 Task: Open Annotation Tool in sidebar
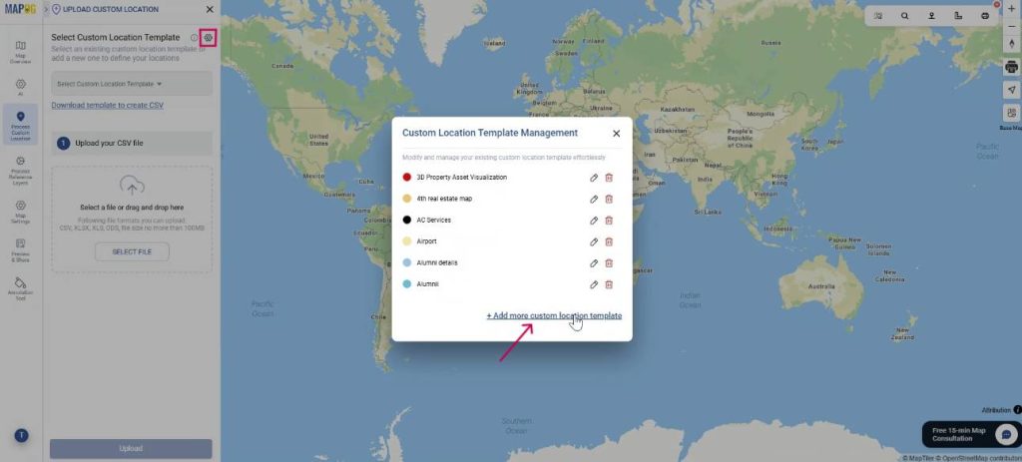coord(20,289)
